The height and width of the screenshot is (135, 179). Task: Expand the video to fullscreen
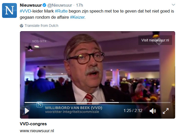click(x=166, y=111)
